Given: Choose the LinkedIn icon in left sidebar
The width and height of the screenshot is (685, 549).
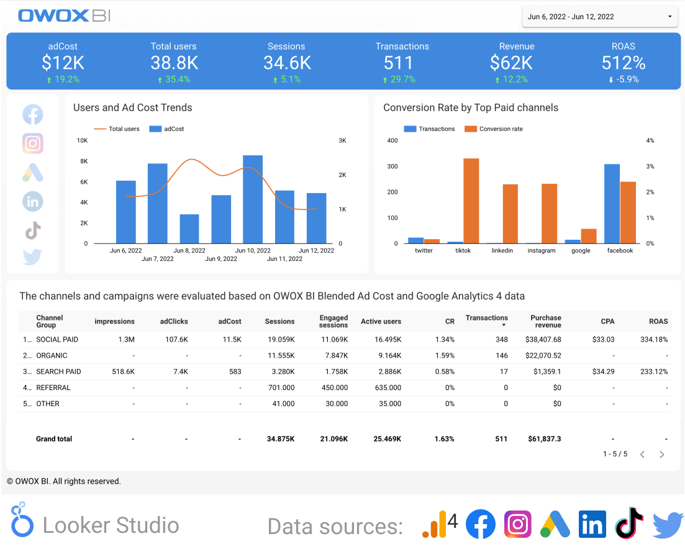Looking at the screenshot, I should click(x=33, y=201).
